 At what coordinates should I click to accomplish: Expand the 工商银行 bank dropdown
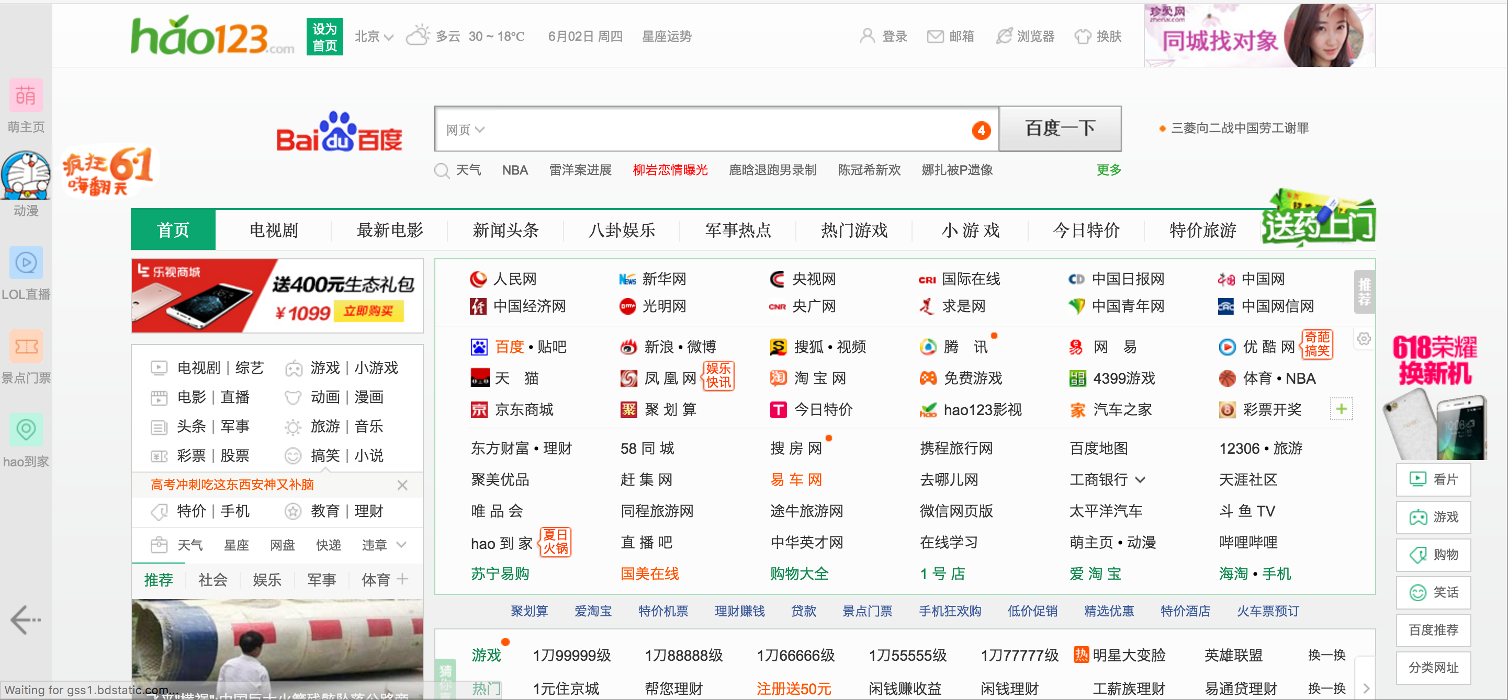pos(1139,480)
